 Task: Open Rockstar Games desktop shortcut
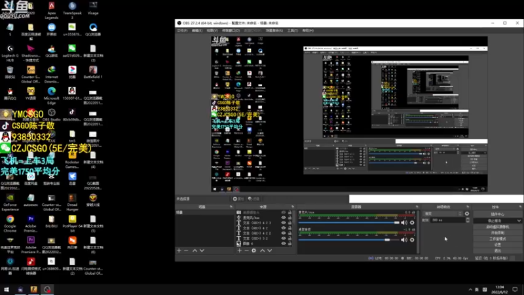coord(72,161)
